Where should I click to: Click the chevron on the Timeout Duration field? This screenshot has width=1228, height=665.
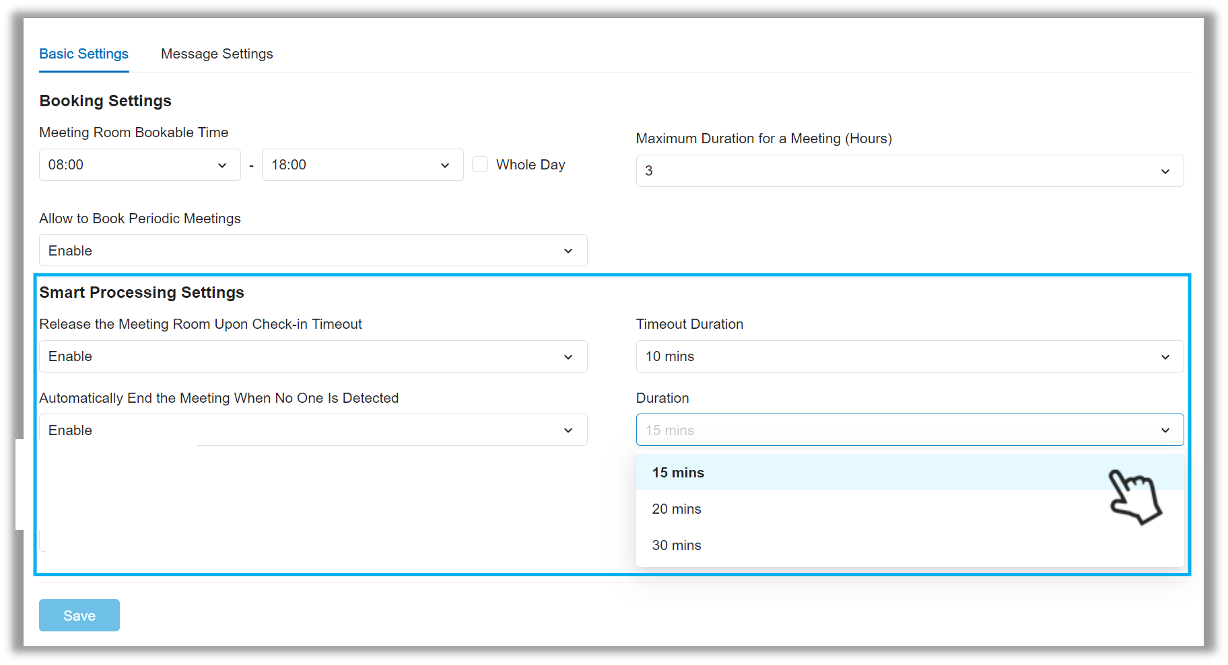[x=1165, y=356]
